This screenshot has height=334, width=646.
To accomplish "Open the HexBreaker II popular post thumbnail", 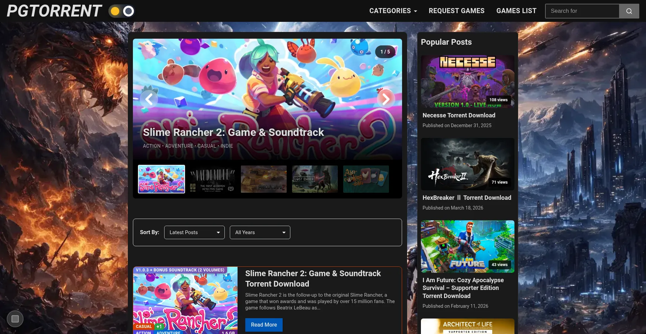I will click(468, 164).
